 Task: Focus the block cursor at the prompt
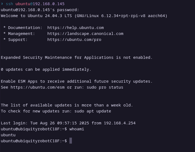[71, 141]
